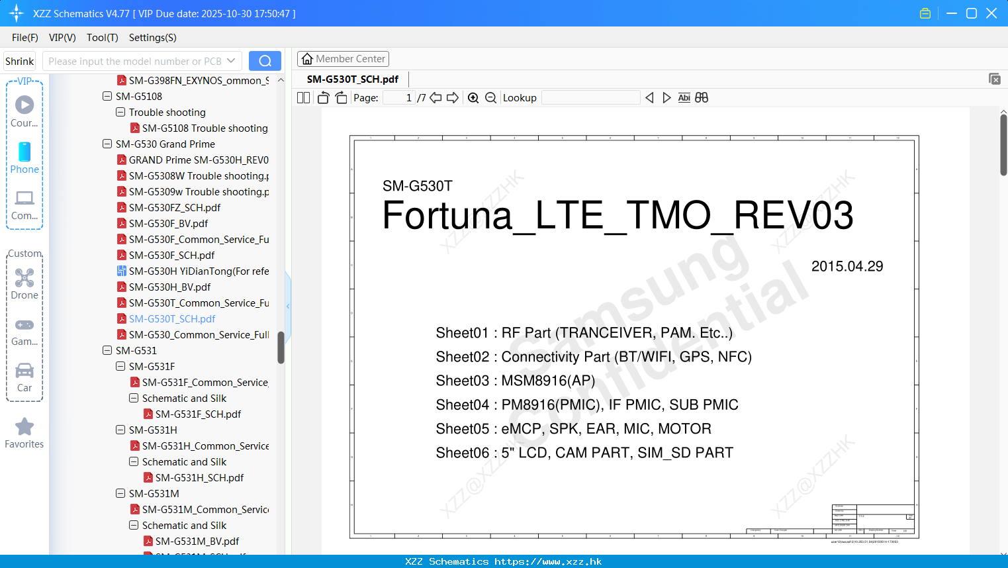Viewport: 1008px width, 568px height.
Task: Switch to the SM-G530T_SCH.pdf tab
Action: [x=353, y=79]
